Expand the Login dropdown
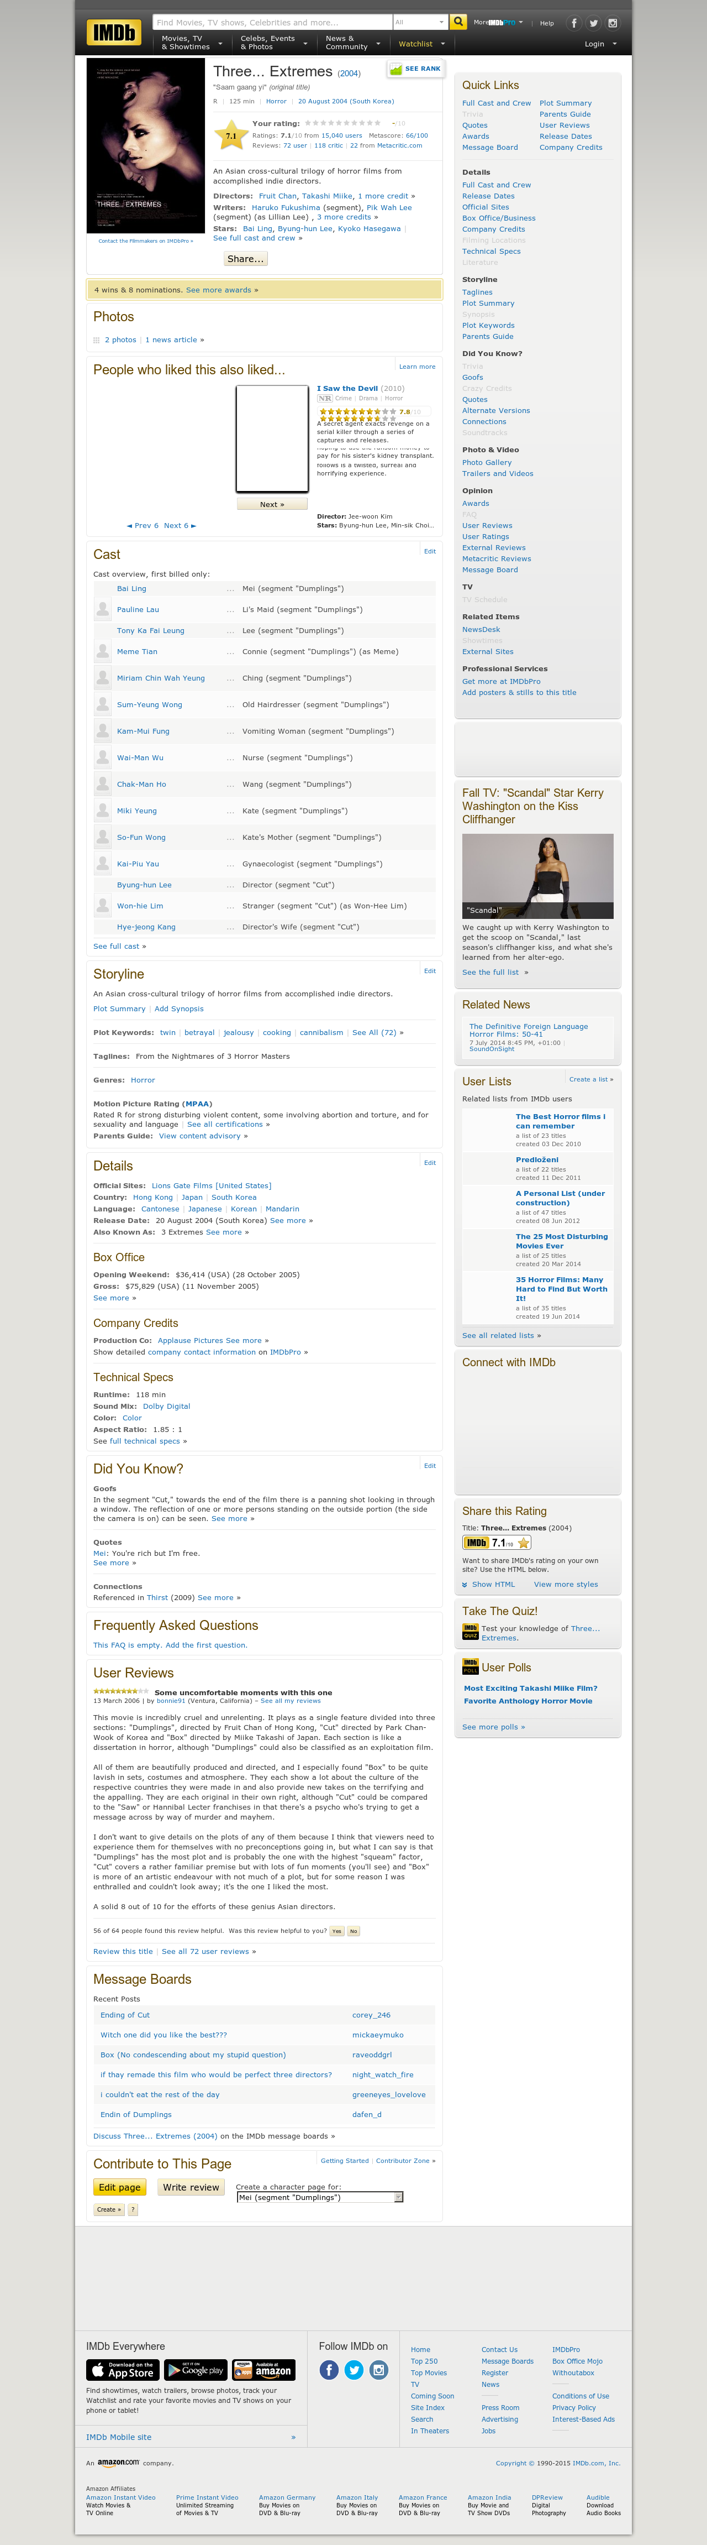Image resolution: width=707 pixels, height=2545 pixels. [x=600, y=44]
